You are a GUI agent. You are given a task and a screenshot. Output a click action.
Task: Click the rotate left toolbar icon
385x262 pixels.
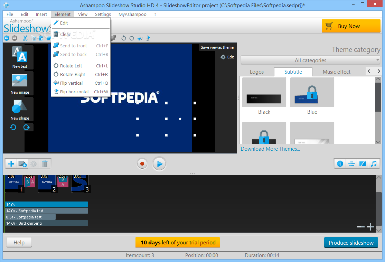click(x=123, y=38)
